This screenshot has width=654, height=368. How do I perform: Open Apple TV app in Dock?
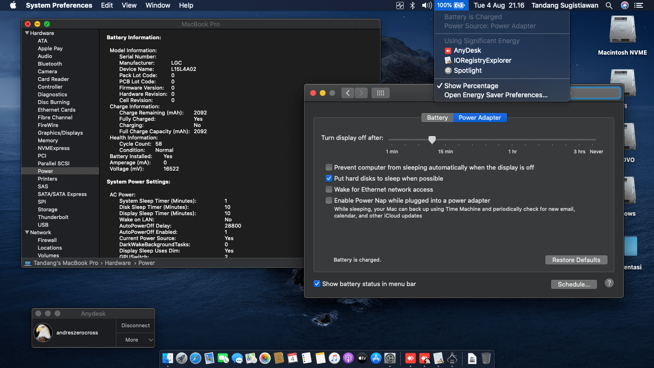pyautogui.click(x=362, y=358)
